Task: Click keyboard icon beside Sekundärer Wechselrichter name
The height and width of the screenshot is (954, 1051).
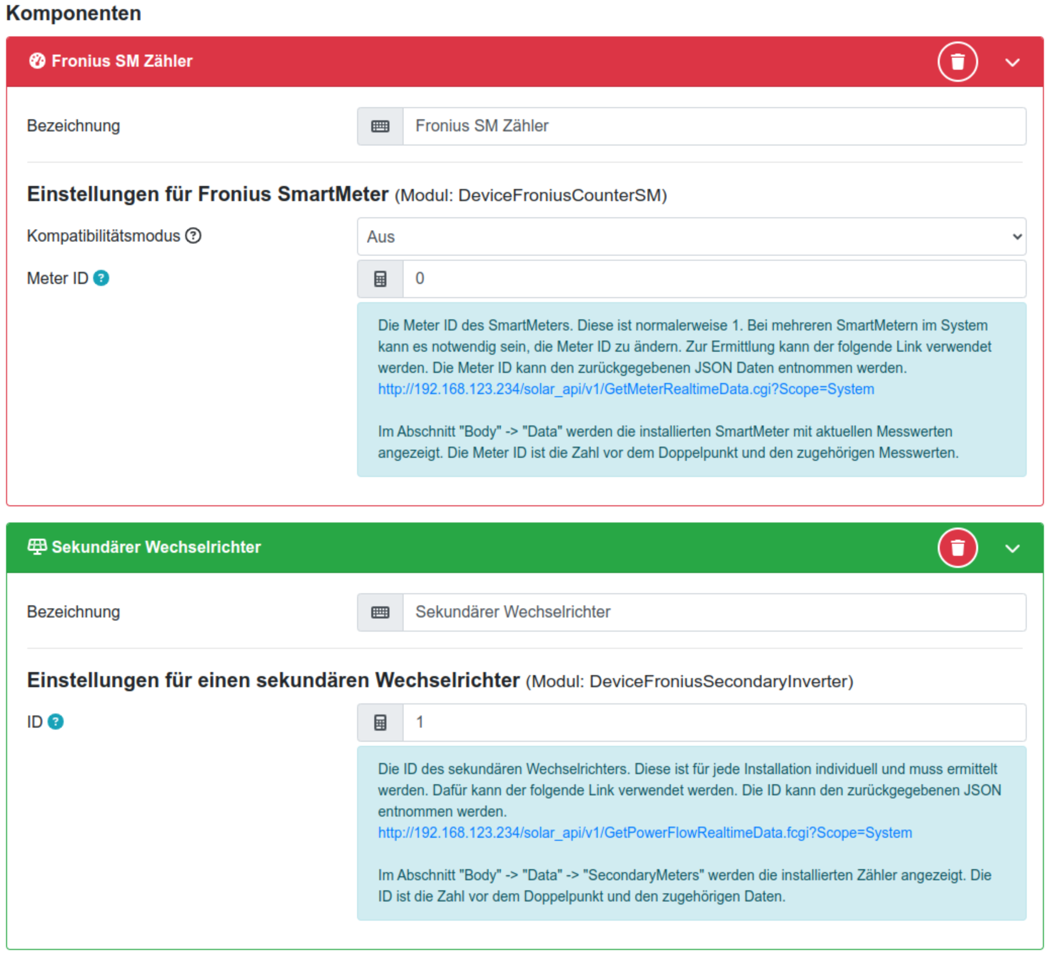Action: [x=380, y=612]
